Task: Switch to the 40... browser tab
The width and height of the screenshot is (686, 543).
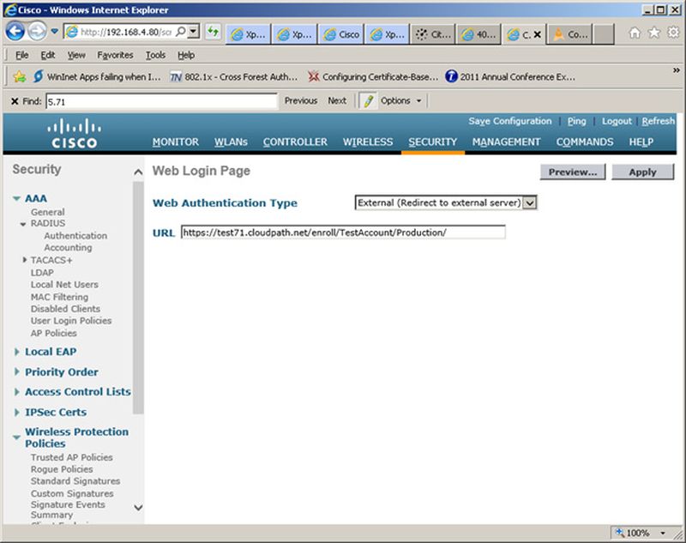Action: tap(479, 34)
